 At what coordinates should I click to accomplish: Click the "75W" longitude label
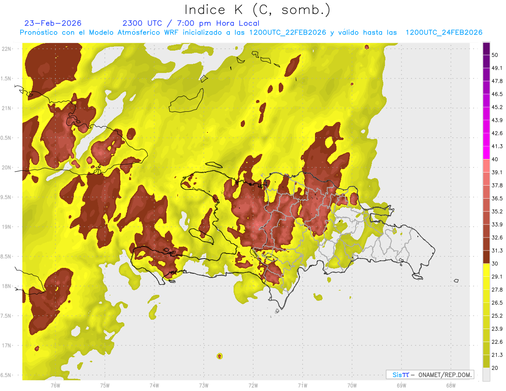[x=105, y=385]
